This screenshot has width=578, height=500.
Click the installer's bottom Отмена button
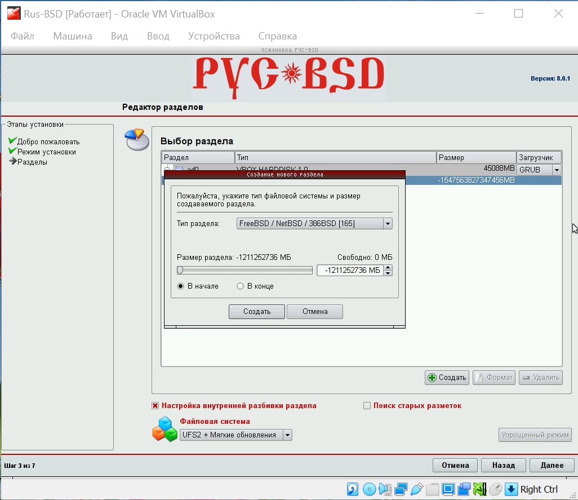pos(455,466)
